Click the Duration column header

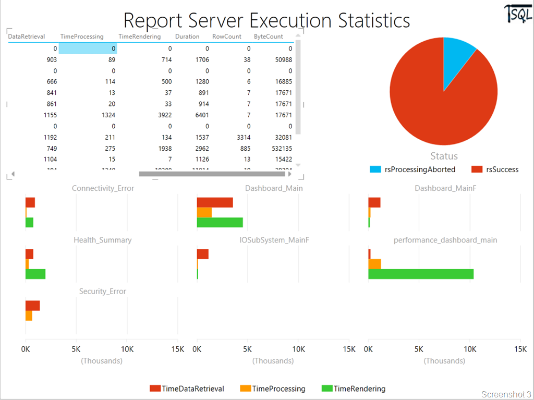point(187,37)
